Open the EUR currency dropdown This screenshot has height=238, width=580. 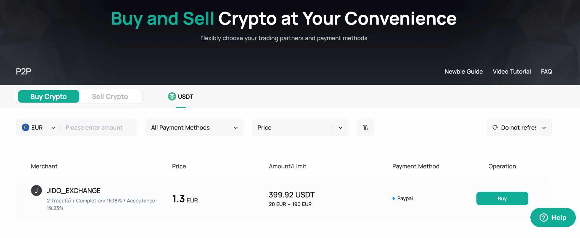coord(39,128)
